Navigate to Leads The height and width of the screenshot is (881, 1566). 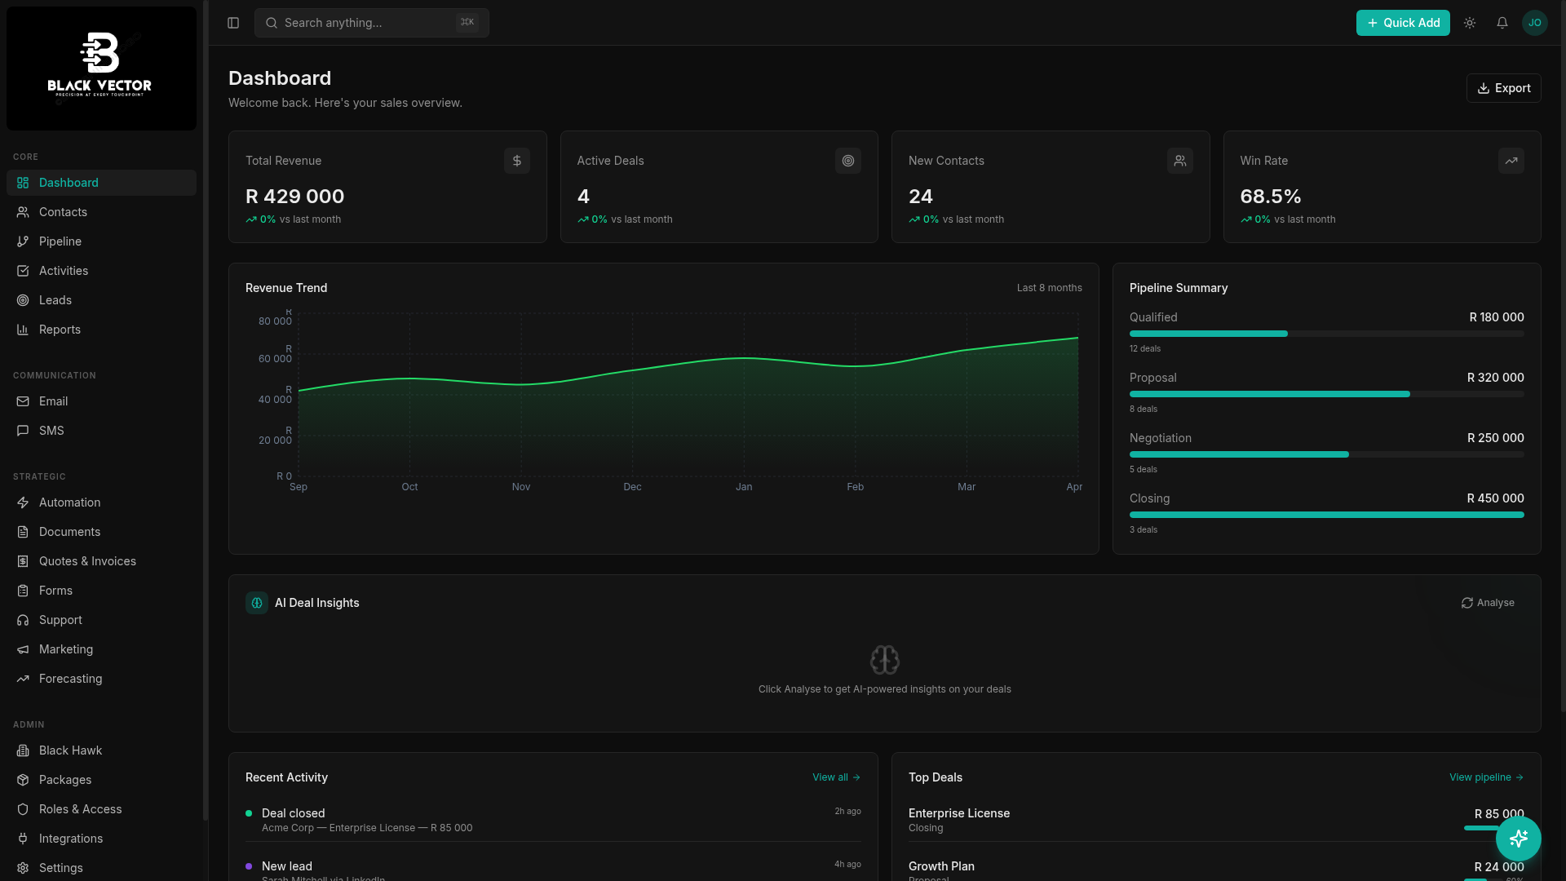[x=101, y=300]
